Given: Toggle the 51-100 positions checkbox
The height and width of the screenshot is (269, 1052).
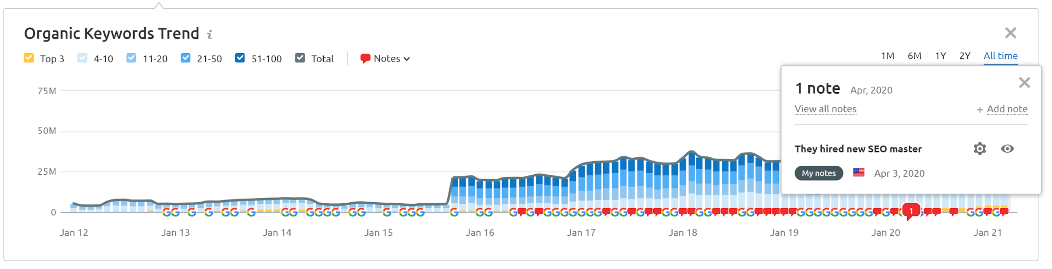Looking at the screenshot, I should point(240,58).
